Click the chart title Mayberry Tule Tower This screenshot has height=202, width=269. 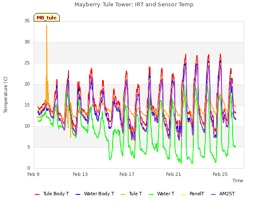click(x=134, y=5)
